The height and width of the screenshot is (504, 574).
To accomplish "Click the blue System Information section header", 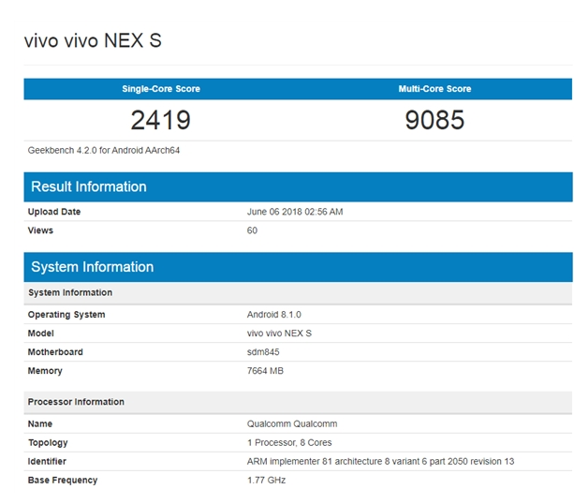I will click(298, 267).
